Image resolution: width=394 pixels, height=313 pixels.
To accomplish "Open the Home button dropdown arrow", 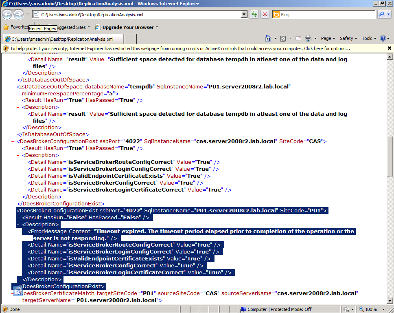I will [276, 38].
